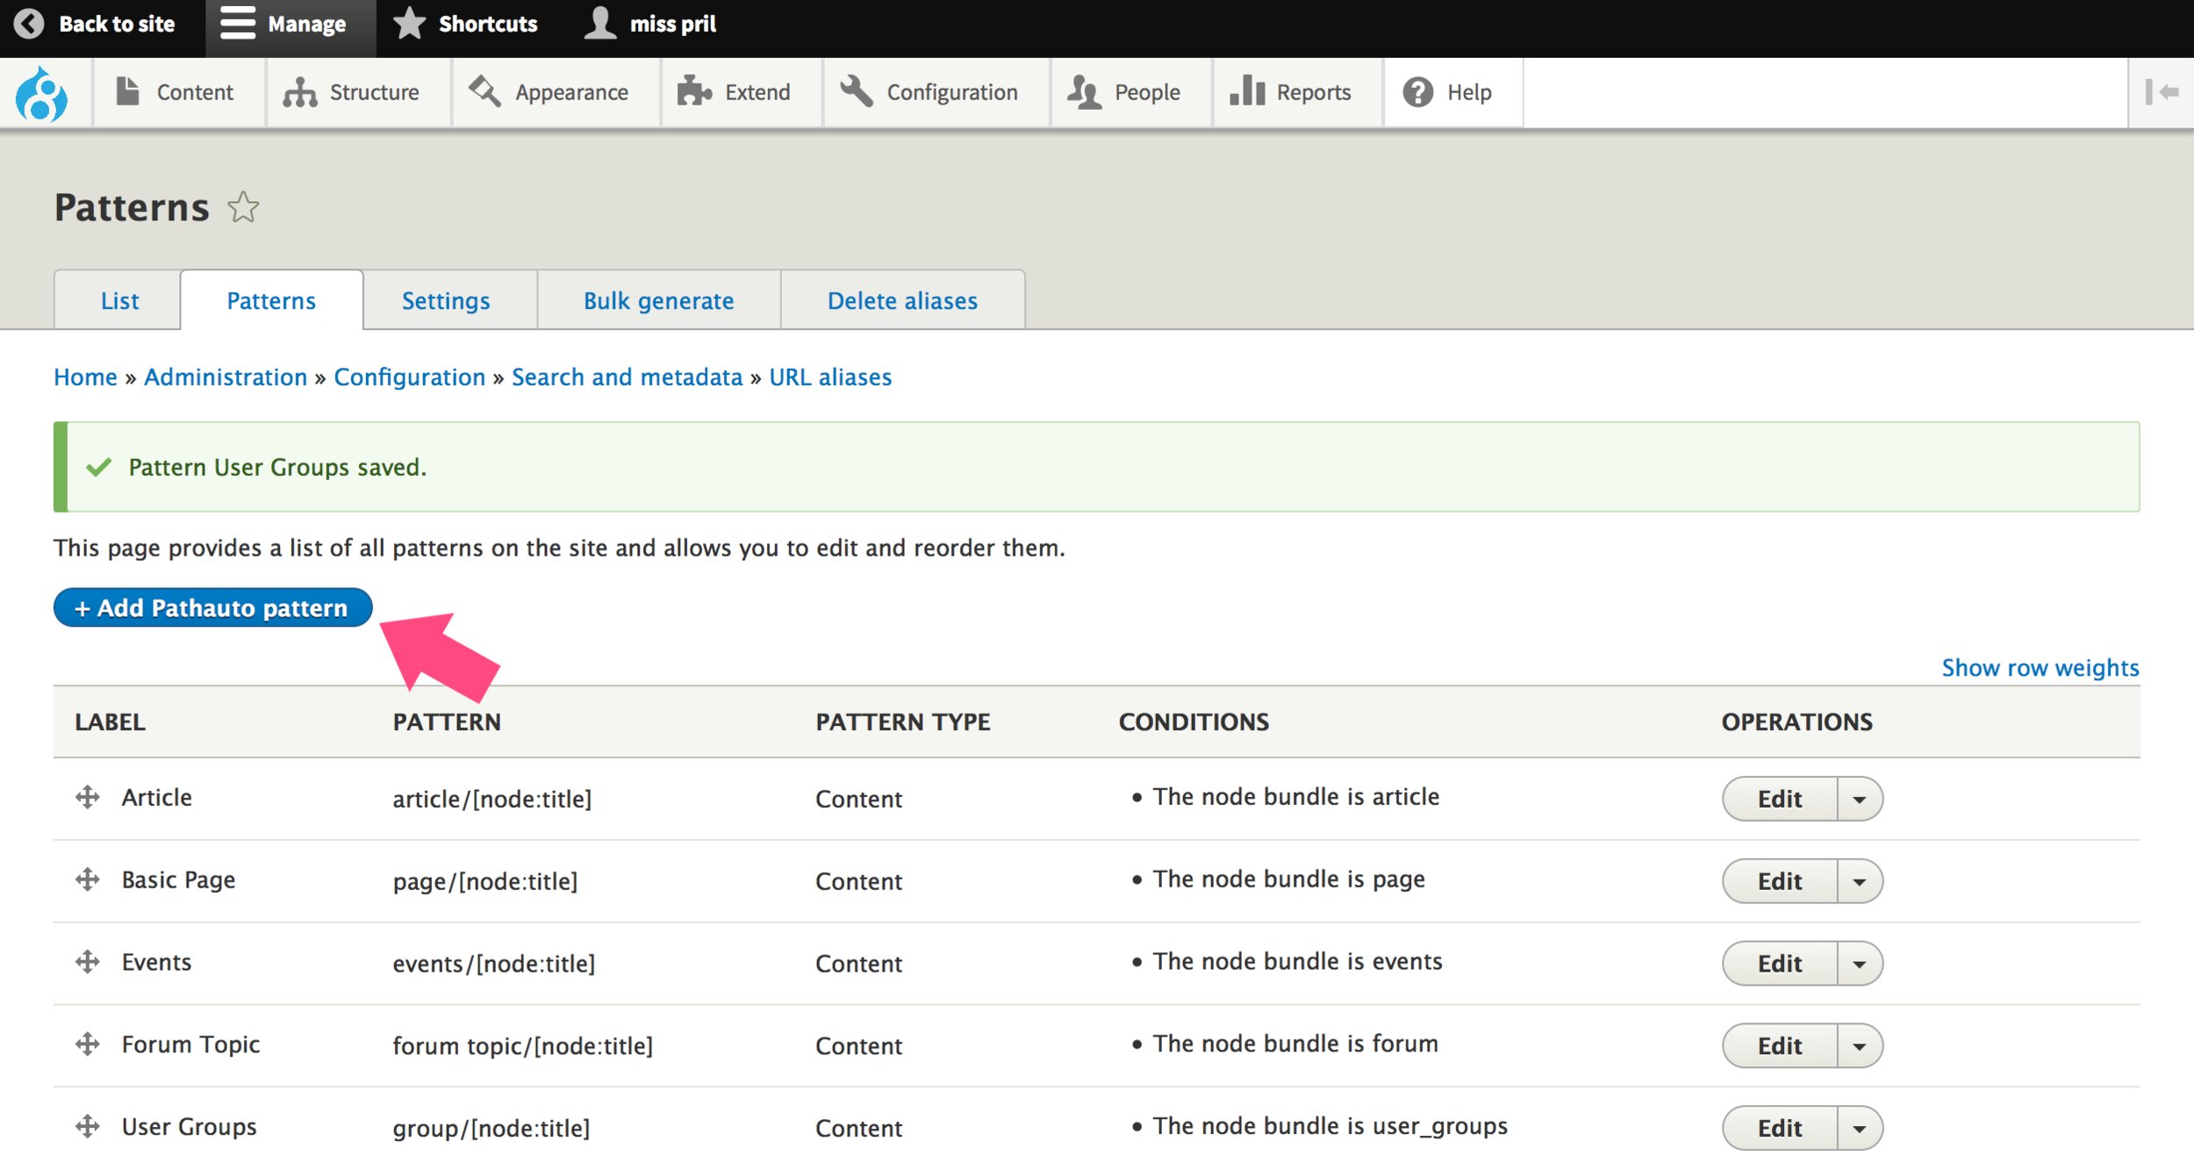2194x1163 pixels.
Task: Open the Content menu label
Action: pos(195,92)
